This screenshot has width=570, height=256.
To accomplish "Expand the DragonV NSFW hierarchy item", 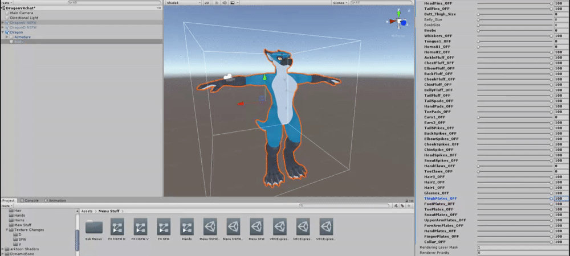I will (x=3, y=23).
